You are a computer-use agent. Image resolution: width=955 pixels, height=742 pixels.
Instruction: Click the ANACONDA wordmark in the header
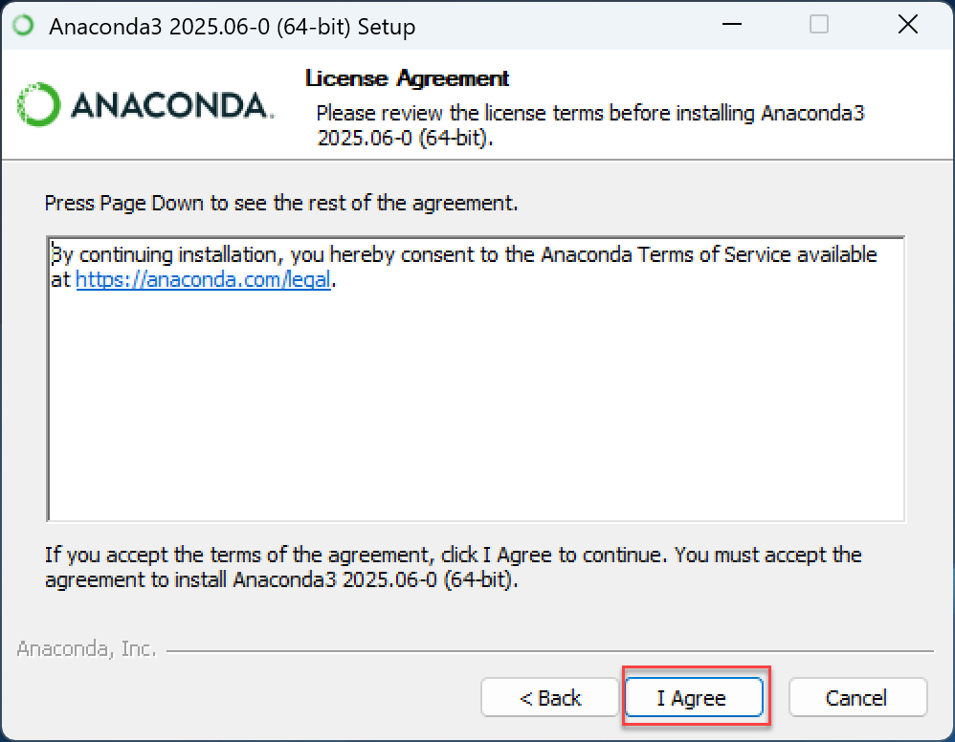[x=172, y=105]
